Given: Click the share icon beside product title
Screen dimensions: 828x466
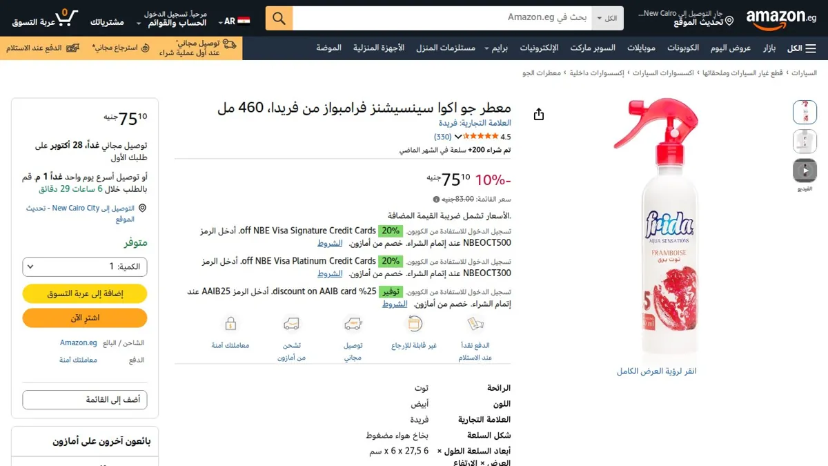Looking at the screenshot, I should click(x=540, y=115).
